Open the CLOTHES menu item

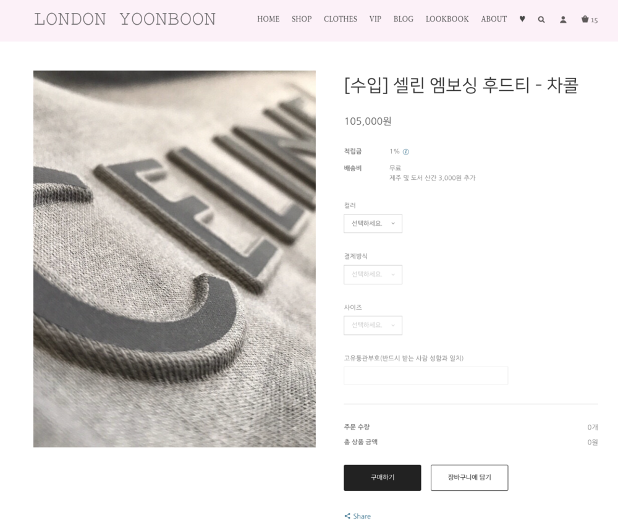pyautogui.click(x=341, y=19)
